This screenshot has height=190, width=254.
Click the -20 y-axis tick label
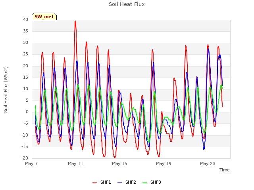click(x=25, y=158)
